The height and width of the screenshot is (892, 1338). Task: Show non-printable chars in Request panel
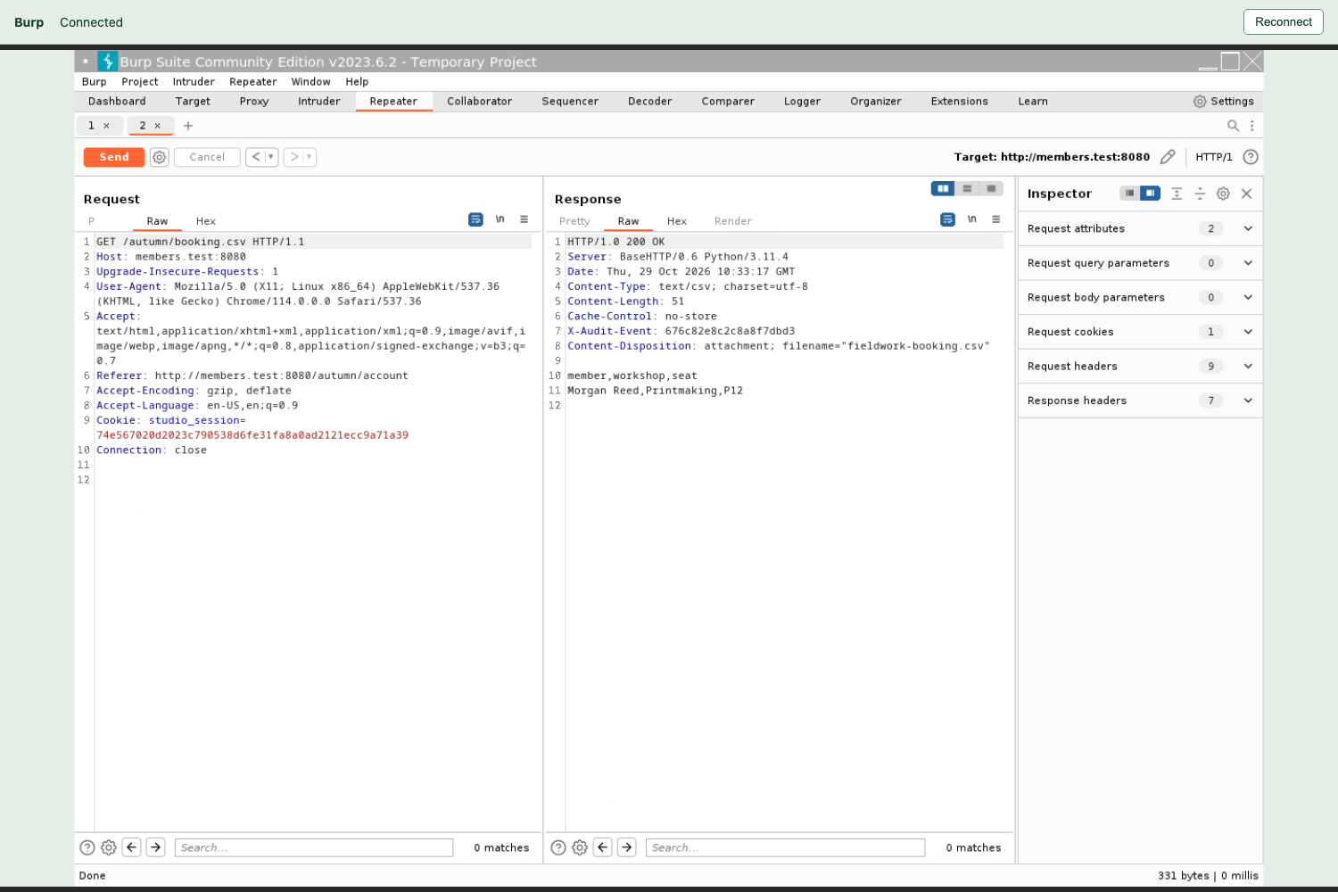coord(500,219)
